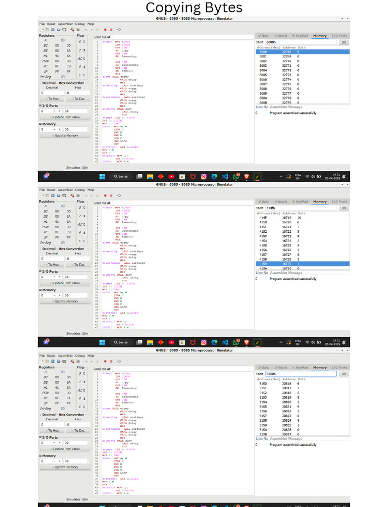The width and height of the screenshot is (380, 507).
Task: Click Step In icon in the 8000h window
Action: click(86, 30)
